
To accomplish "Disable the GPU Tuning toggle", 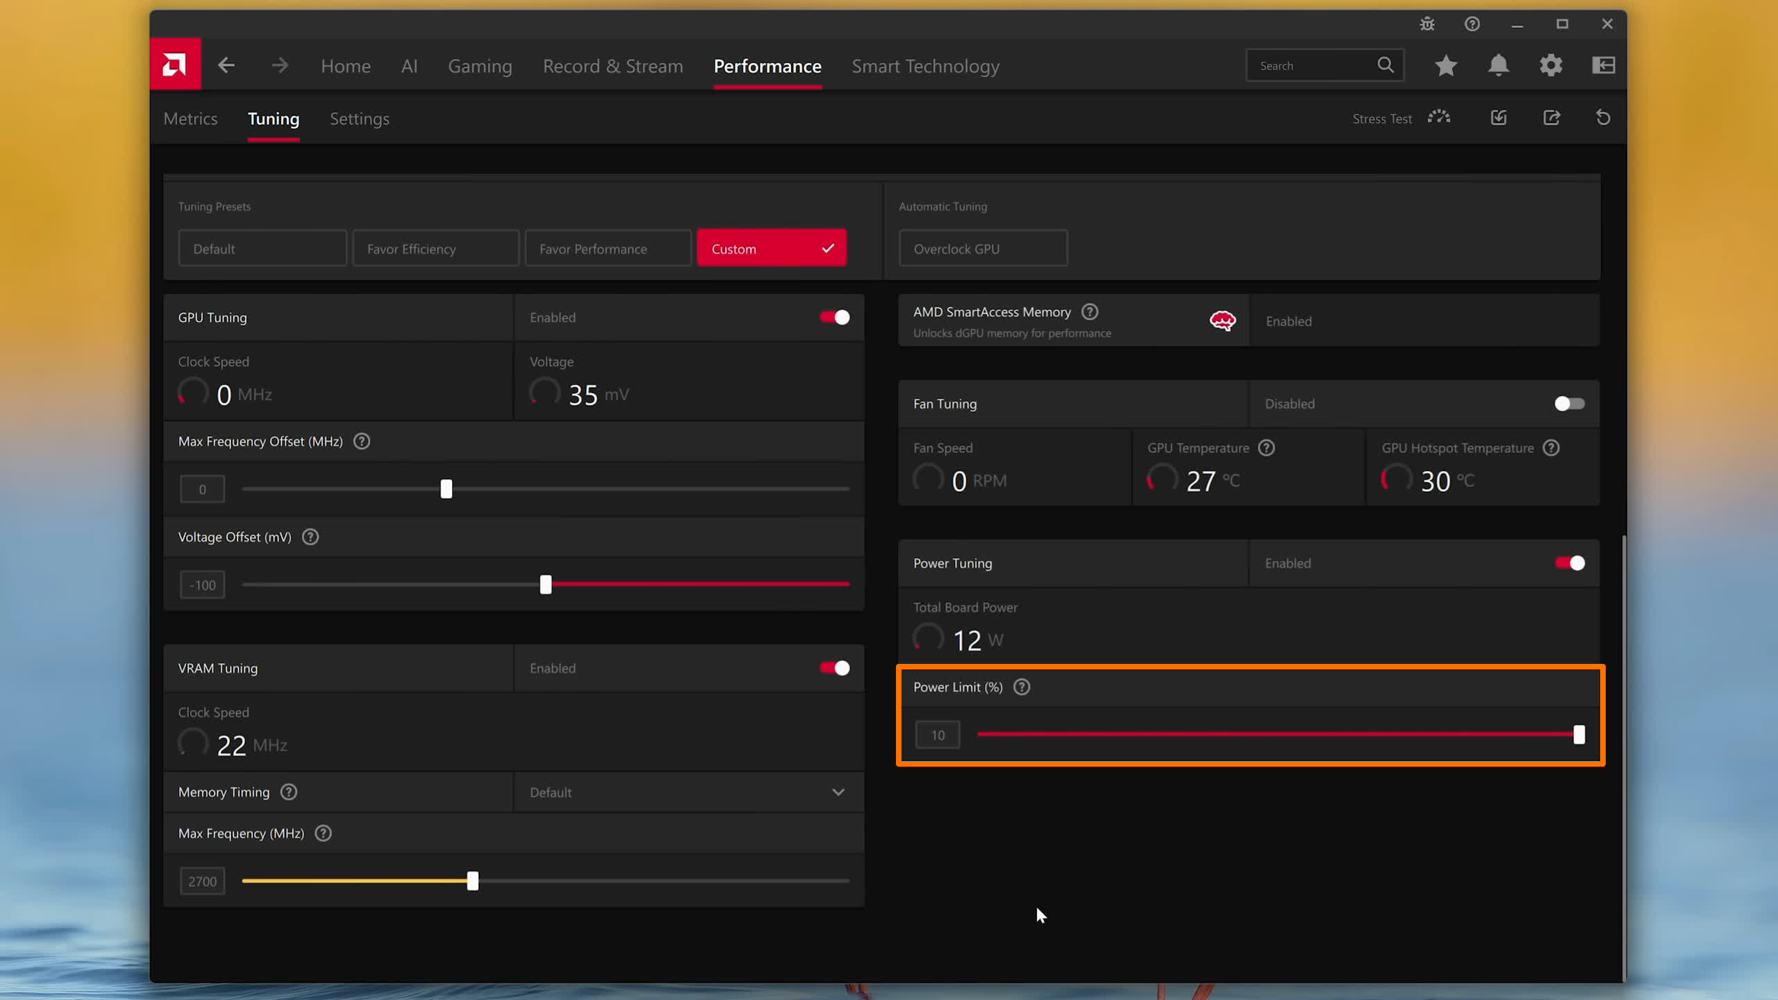I will (835, 317).
